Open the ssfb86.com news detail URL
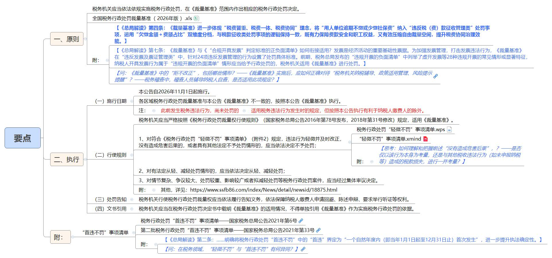This screenshot has width=552, height=258. (264, 190)
